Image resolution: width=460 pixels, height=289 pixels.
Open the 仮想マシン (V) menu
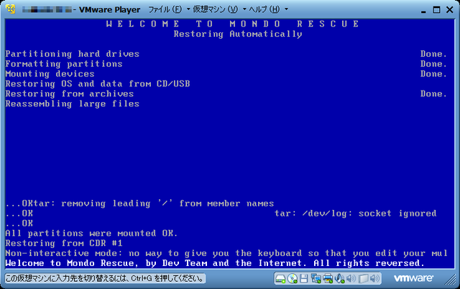[216, 9]
